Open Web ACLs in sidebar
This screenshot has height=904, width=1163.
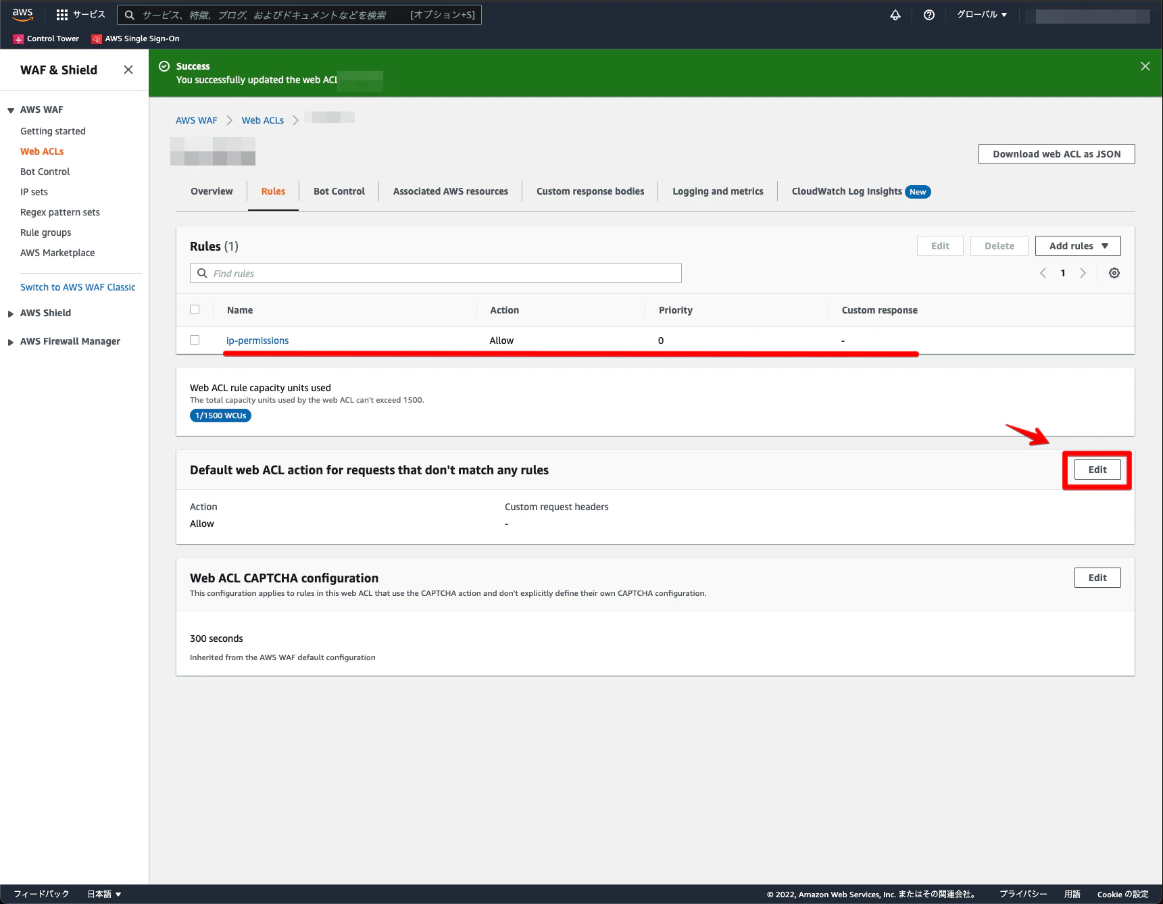(x=42, y=151)
